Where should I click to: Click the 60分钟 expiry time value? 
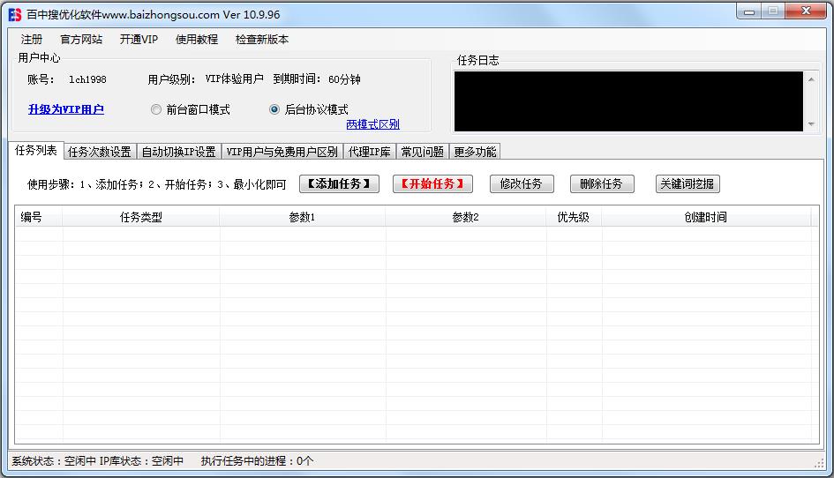coord(344,79)
